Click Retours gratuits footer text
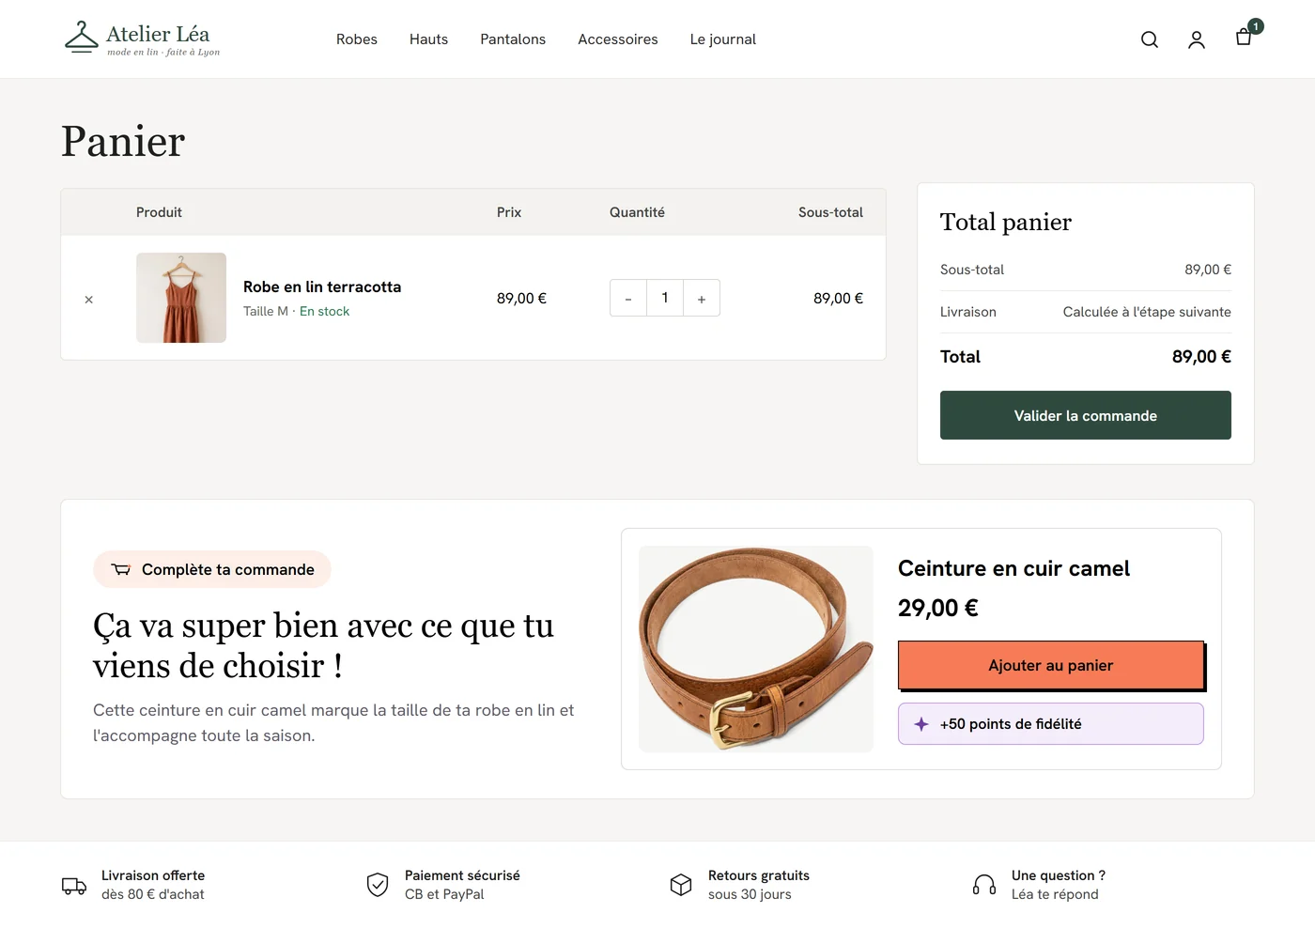 759,875
